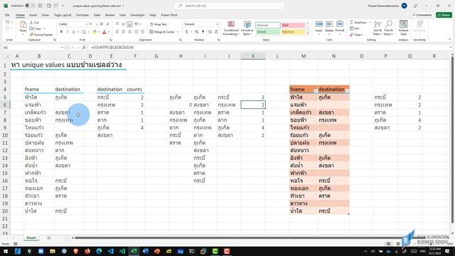Switch to the Formulas tab
Screen dimensions: 455x256
click(82, 15)
